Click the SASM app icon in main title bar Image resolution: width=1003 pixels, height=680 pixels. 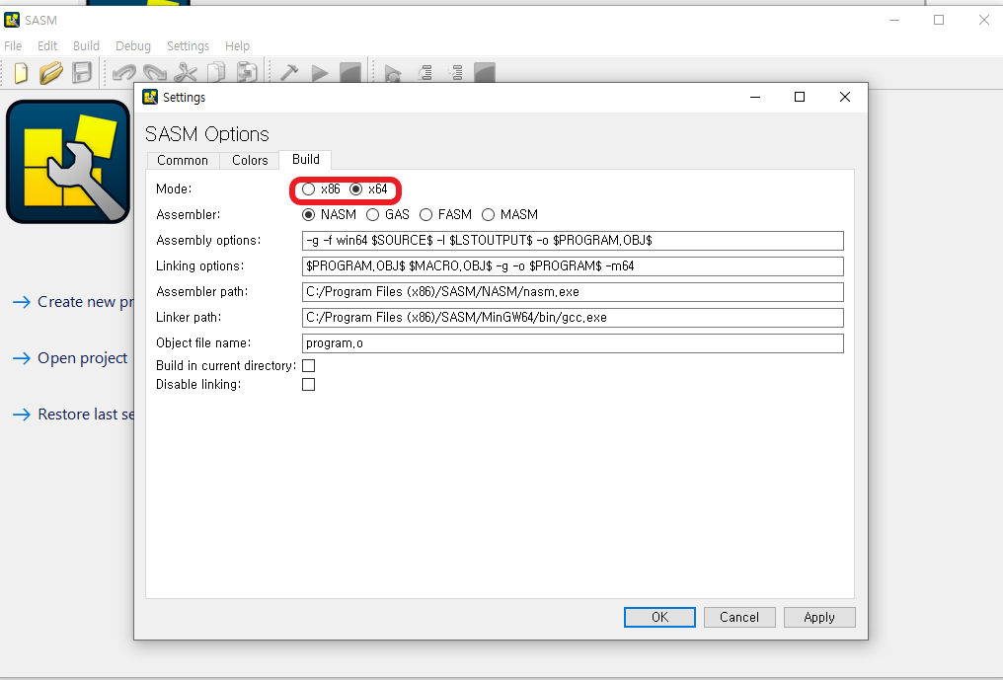coord(12,20)
